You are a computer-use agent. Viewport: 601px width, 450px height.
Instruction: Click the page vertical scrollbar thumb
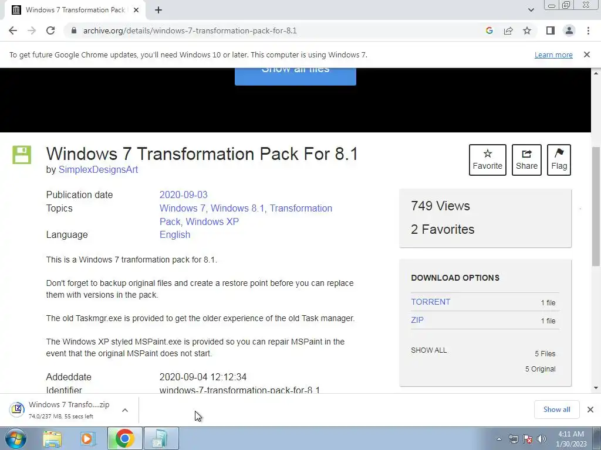point(596,207)
